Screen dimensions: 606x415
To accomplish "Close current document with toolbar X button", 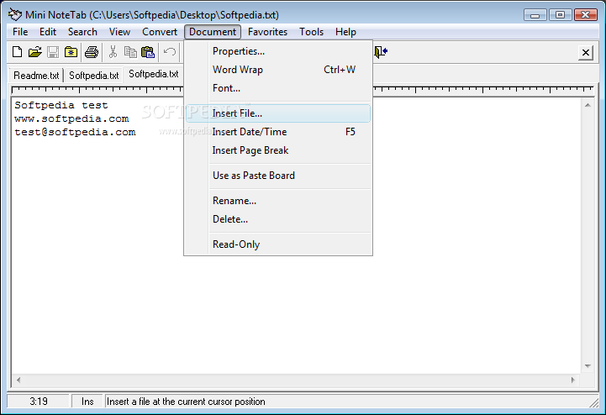I will point(586,52).
